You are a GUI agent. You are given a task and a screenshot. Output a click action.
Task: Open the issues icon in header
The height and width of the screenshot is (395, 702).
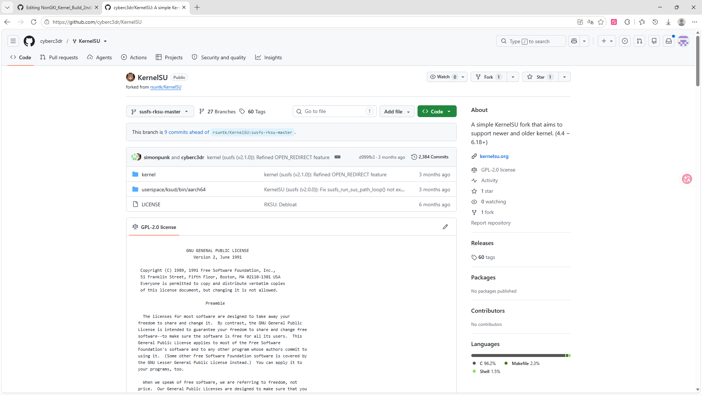point(625,41)
